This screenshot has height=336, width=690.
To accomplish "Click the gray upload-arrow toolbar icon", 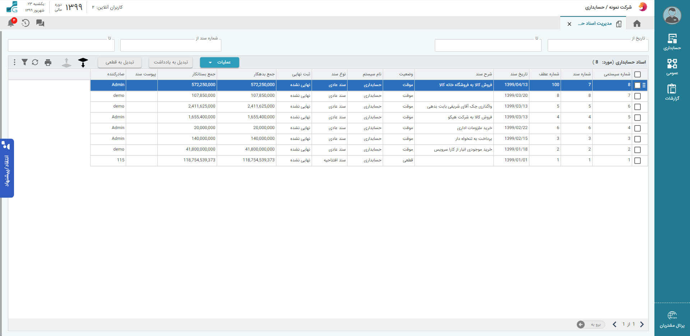I will (66, 62).
